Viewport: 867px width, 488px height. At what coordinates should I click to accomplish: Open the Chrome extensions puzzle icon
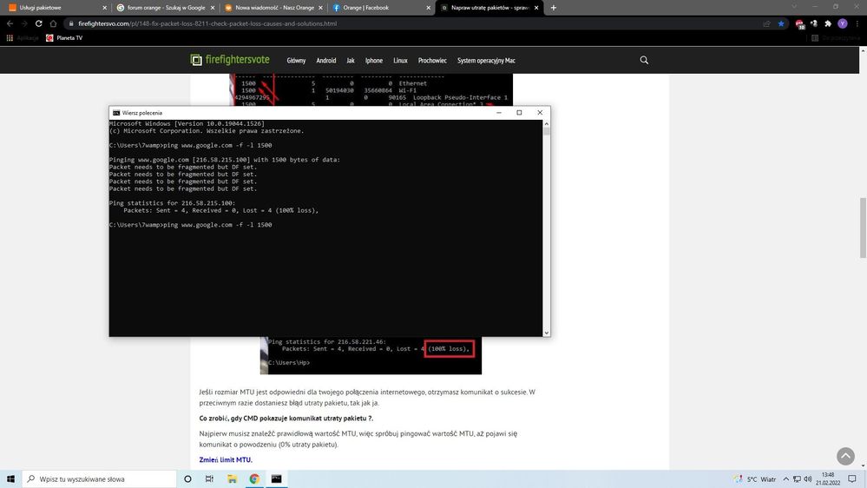(828, 23)
